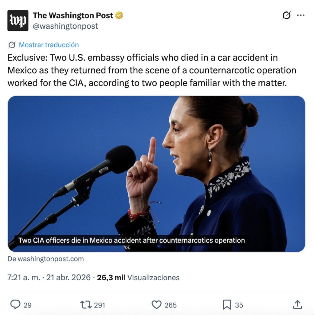Click the gold verified badge

pos(119,15)
